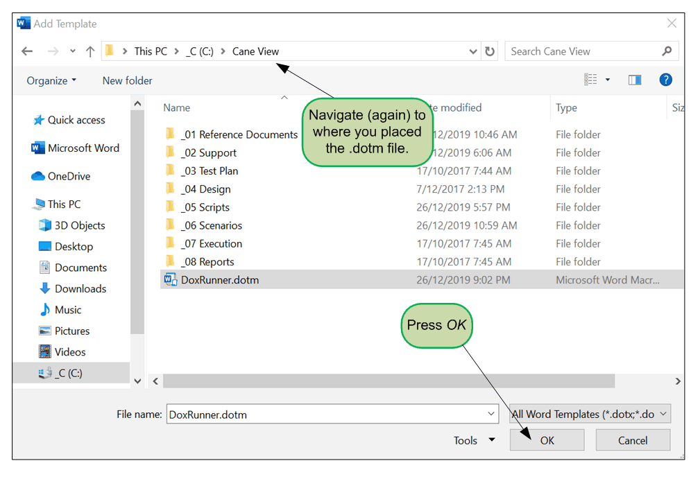Open the view options dropdown arrow

[608, 80]
